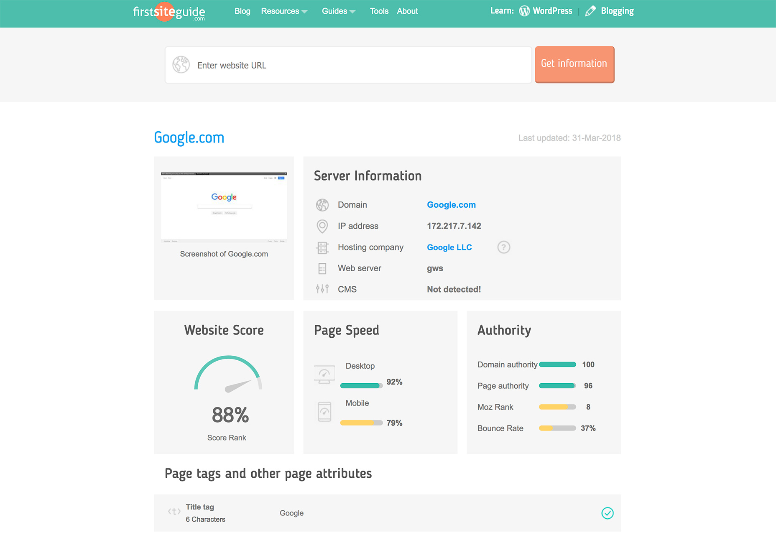
Task: Click the title tag code icon
Action: [x=174, y=511]
